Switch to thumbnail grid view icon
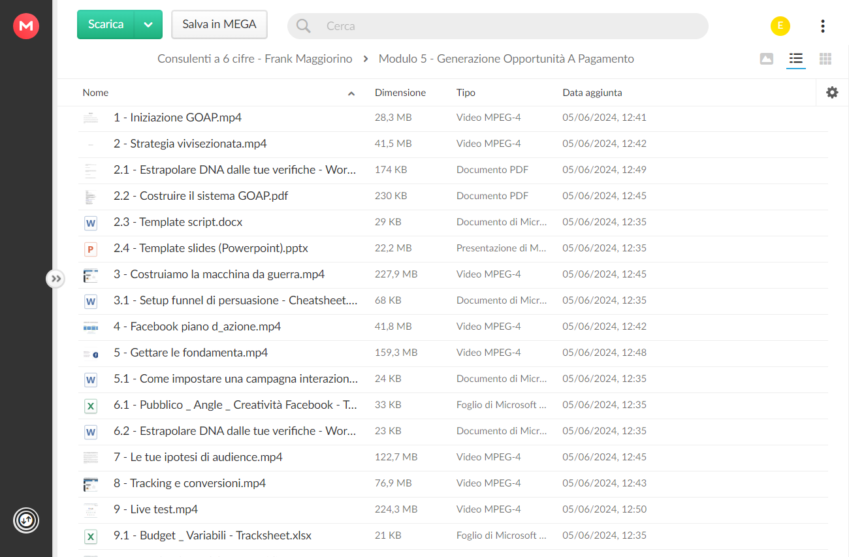Screen dimensions: 849x557 pos(825,59)
